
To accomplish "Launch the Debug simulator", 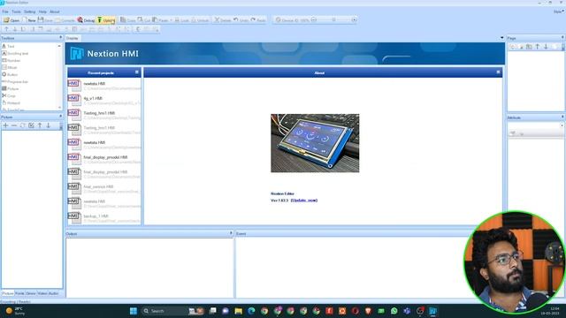I will (86, 20).
